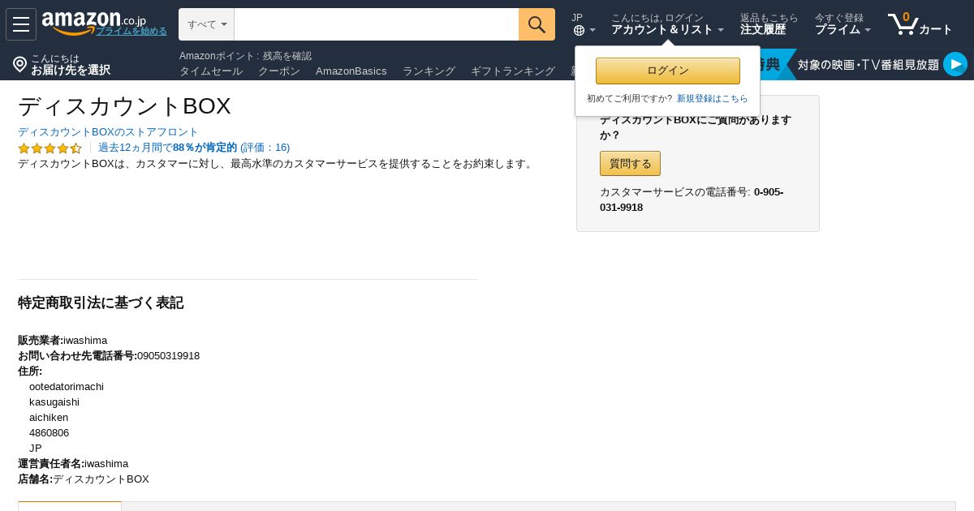The image size is (974, 511).
Task: Check Amazonポイント 残高を確認 link
Action: coord(245,56)
